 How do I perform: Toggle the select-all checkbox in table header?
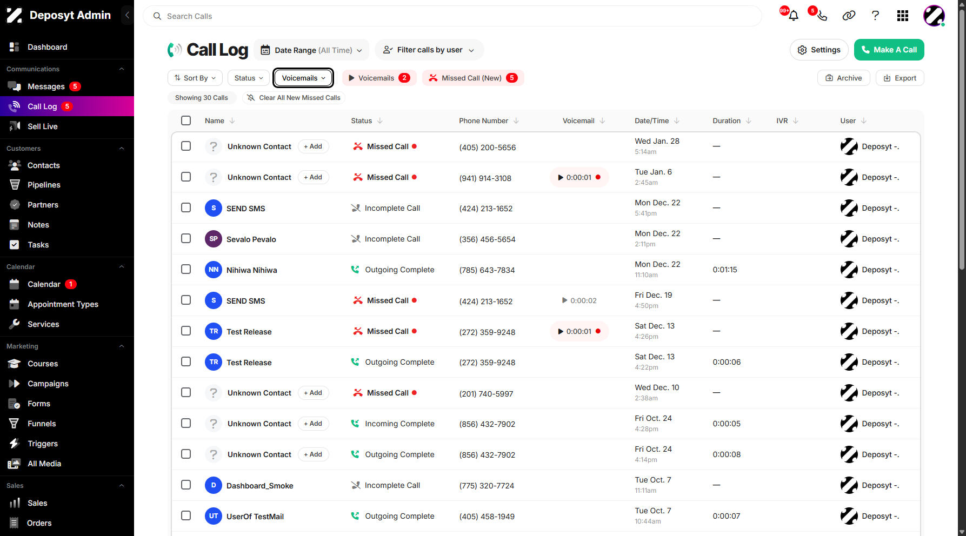coord(186,120)
